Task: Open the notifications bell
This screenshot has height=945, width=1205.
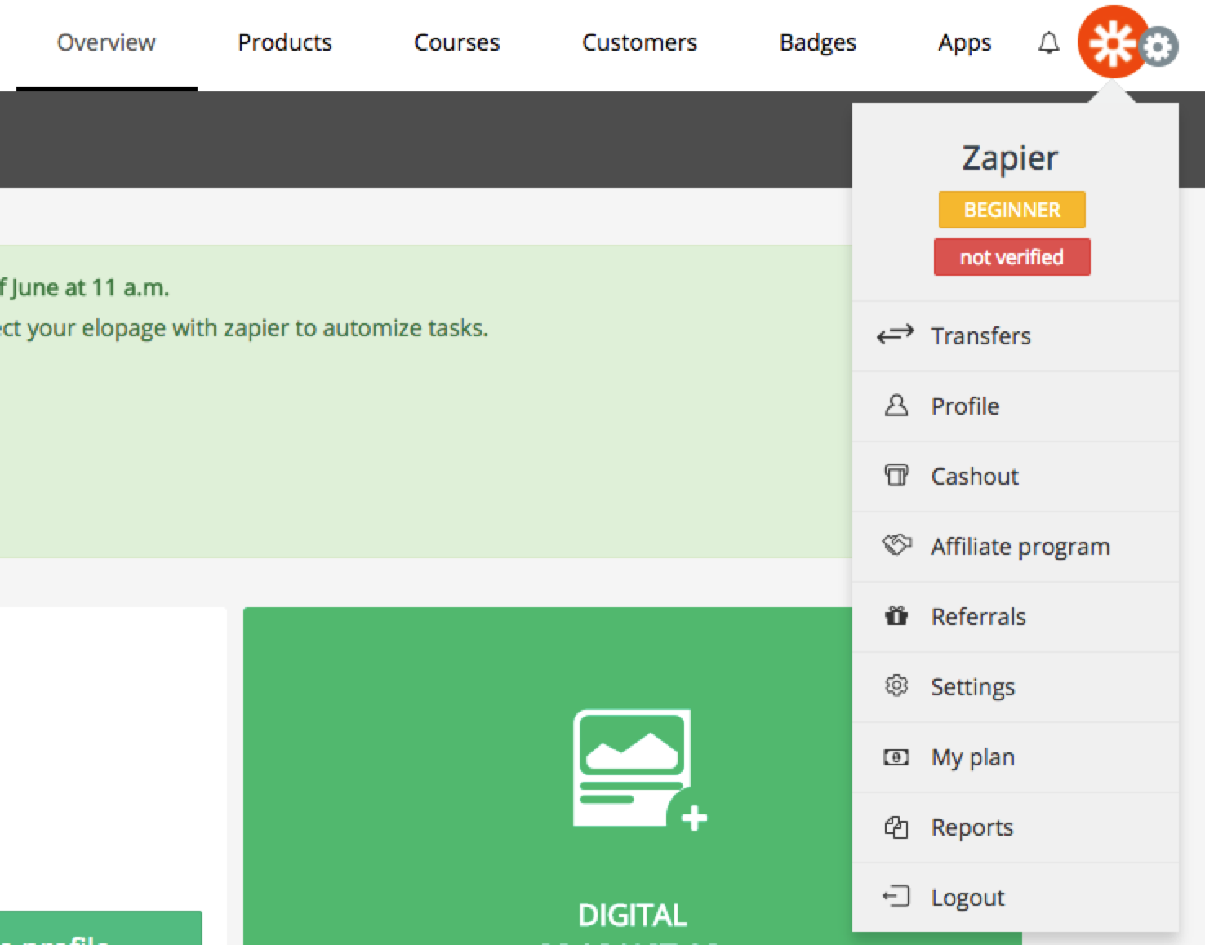Action: coord(1048,42)
